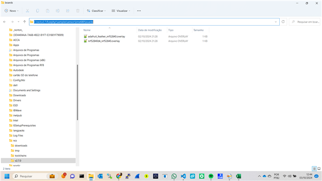Click the Delete trash can icon
The width and height of the screenshot is (322, 181).
click(77, 11)
